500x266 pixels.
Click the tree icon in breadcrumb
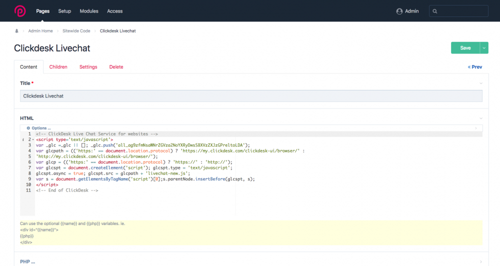pos(17,31)
